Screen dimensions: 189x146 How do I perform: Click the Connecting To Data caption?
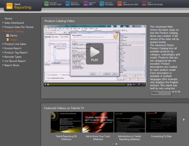pyautogui.click(x=161, y=136)
